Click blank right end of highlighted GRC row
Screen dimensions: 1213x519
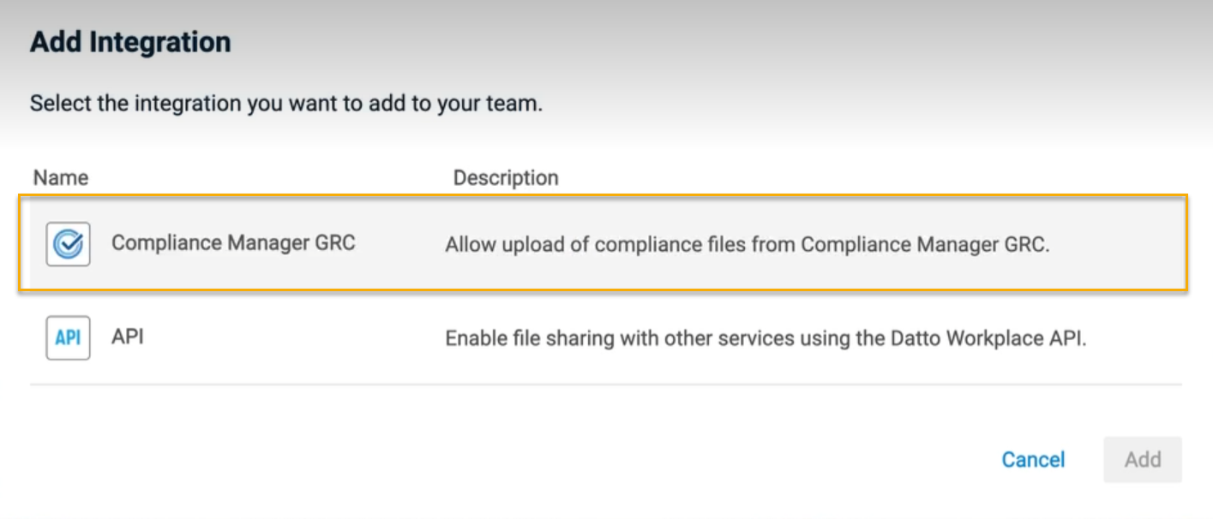coord(1123,245)
